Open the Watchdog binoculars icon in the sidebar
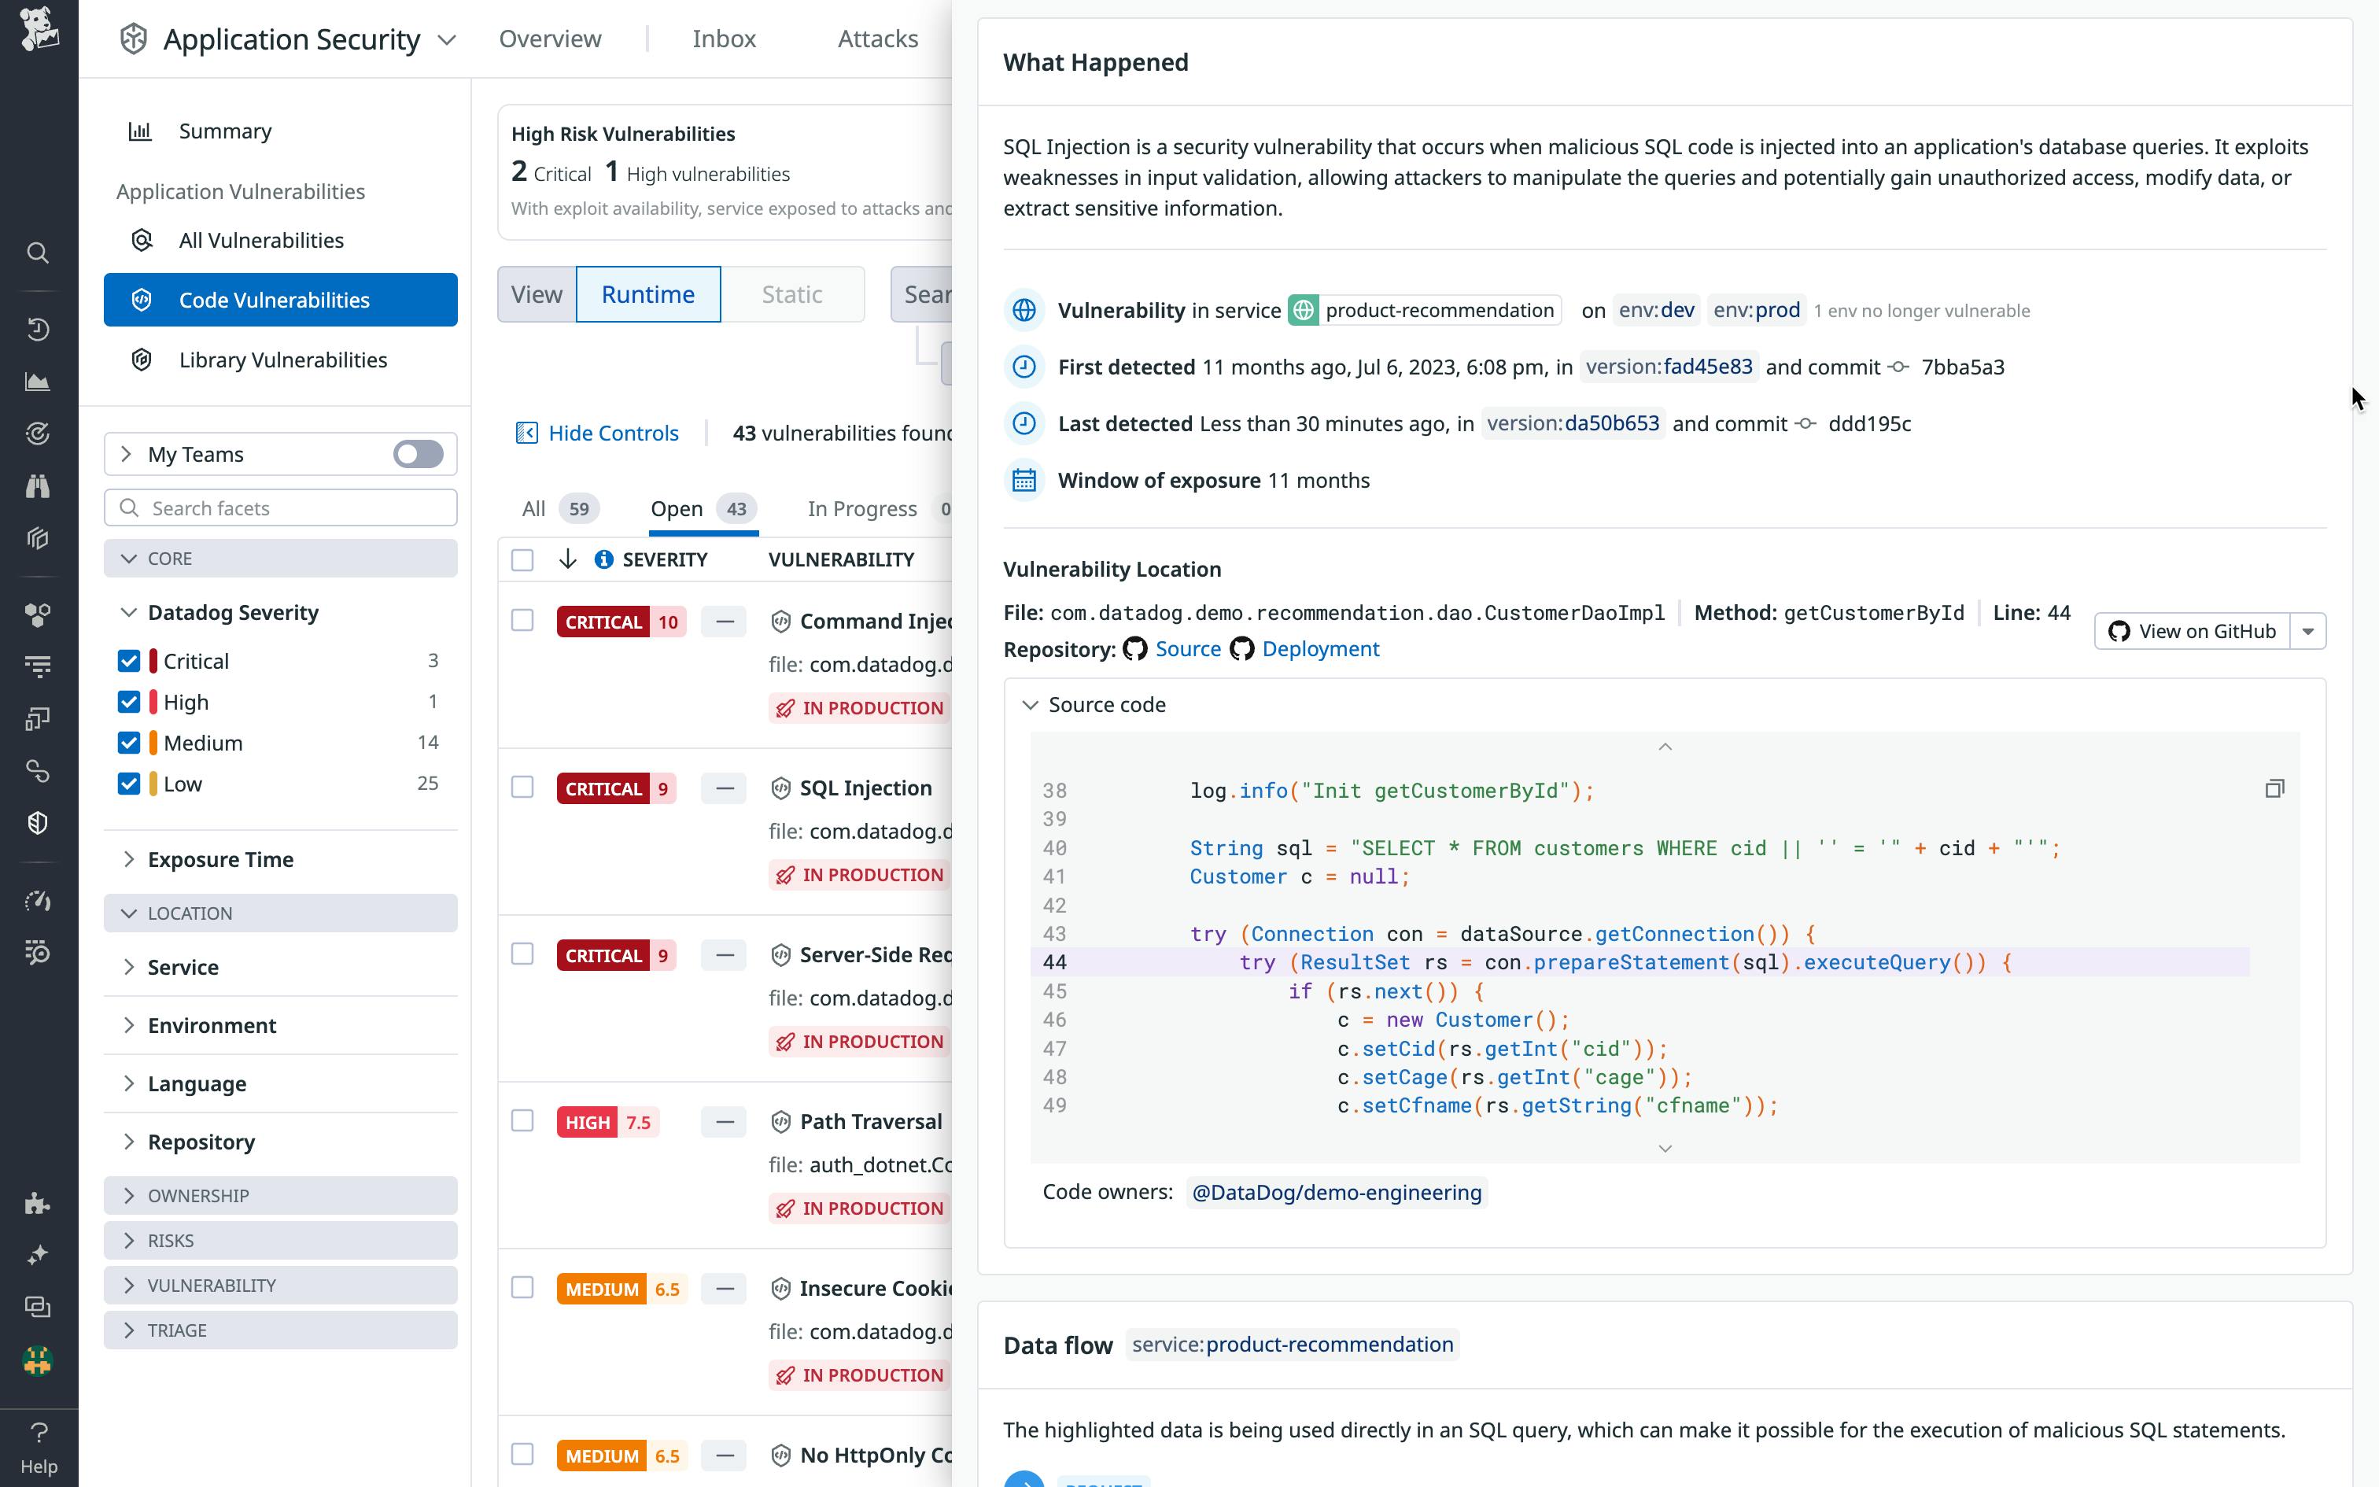Image resolution: width=2379 pixels, height=1487 pixels. pos(37,486)
